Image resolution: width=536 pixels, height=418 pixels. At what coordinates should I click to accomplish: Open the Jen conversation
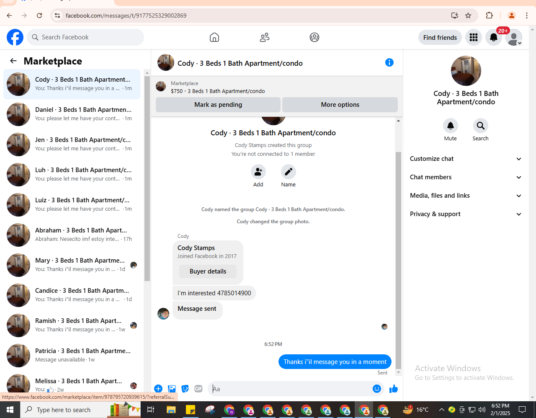point(72,144)
